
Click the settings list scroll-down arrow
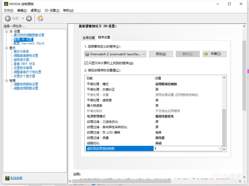pyautogui.click(x=224, y=149)
